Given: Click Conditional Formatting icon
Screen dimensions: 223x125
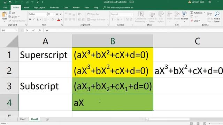Looking at the screenshot, I should (x=141, y=14).
